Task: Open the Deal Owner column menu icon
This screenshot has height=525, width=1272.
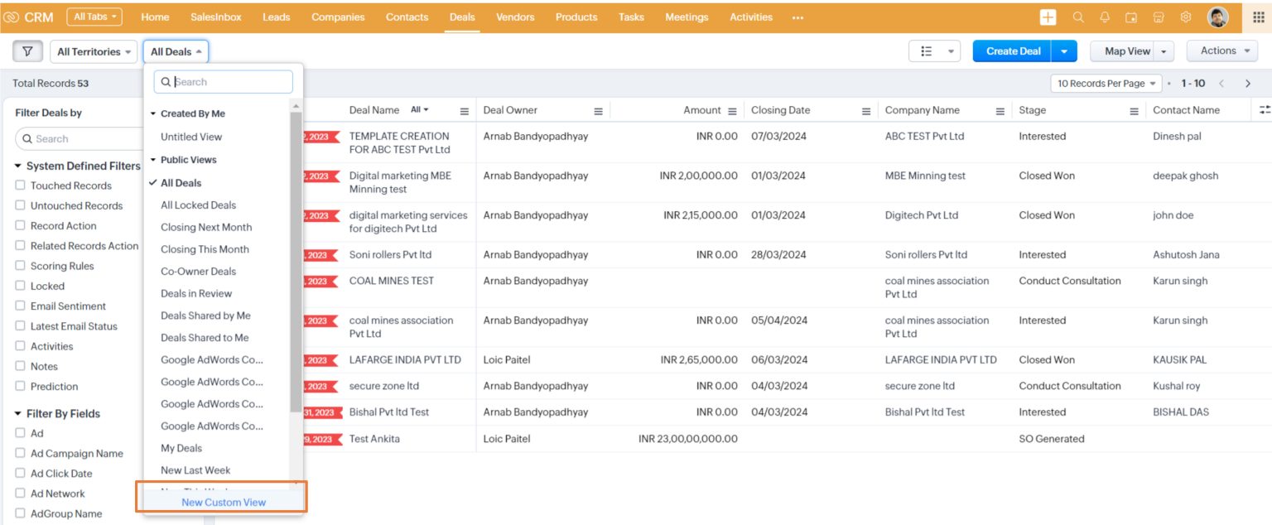Action: (598, 111)
